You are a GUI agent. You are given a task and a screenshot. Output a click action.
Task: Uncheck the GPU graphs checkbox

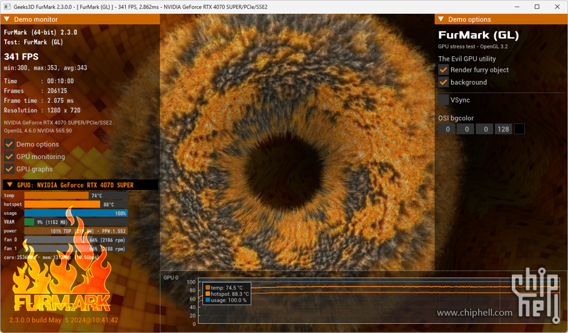tap(9, 169)
